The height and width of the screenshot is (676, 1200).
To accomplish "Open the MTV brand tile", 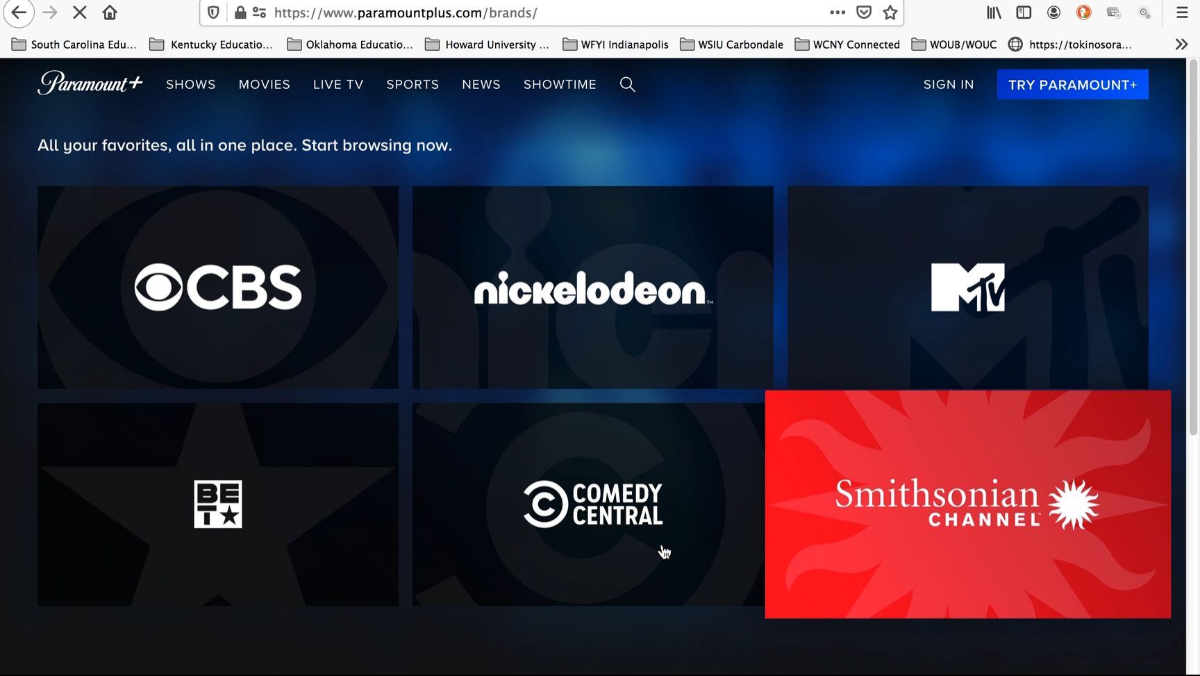I will (967, 287).
